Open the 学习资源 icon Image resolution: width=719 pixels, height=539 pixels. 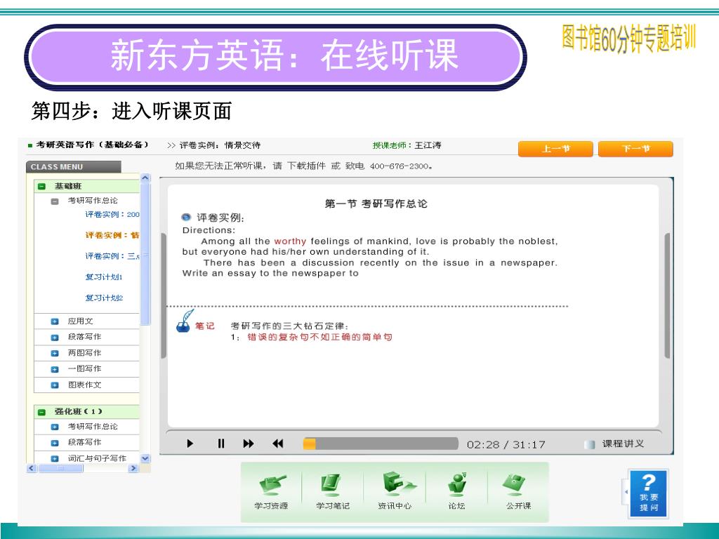pyautogui.click(x=271, y=492)
